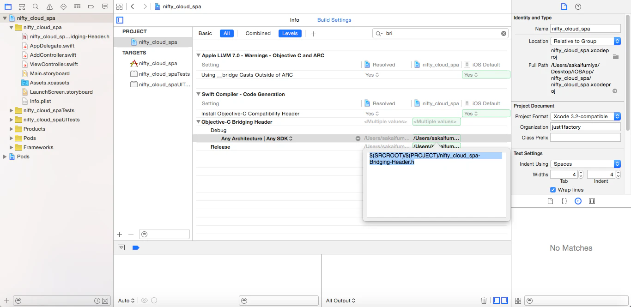Viewport: 631px width, 307px height.
Task: Show only the console pane
Action: 504,300
